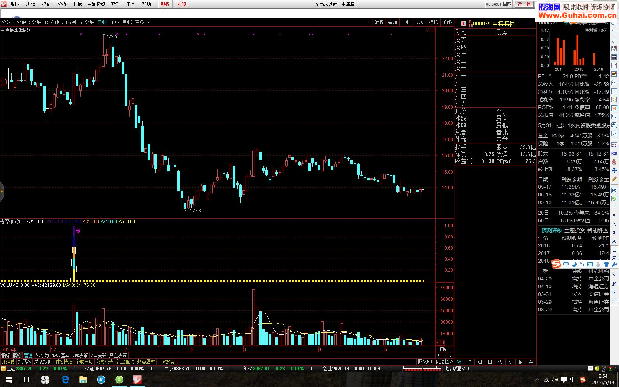Click the 开弹幕 button

pos(8,362)
